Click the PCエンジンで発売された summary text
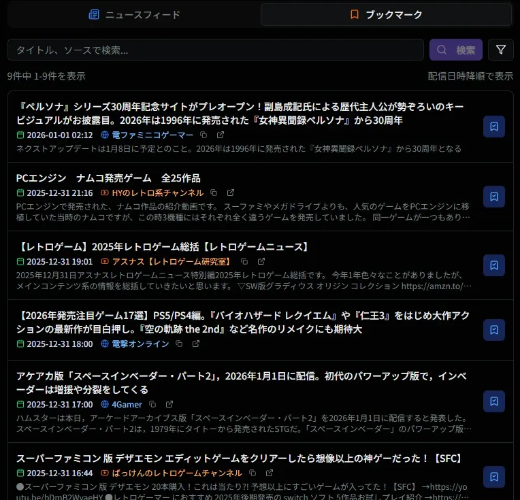This screenshot has height=500, width=520. [x=243, y=212]
